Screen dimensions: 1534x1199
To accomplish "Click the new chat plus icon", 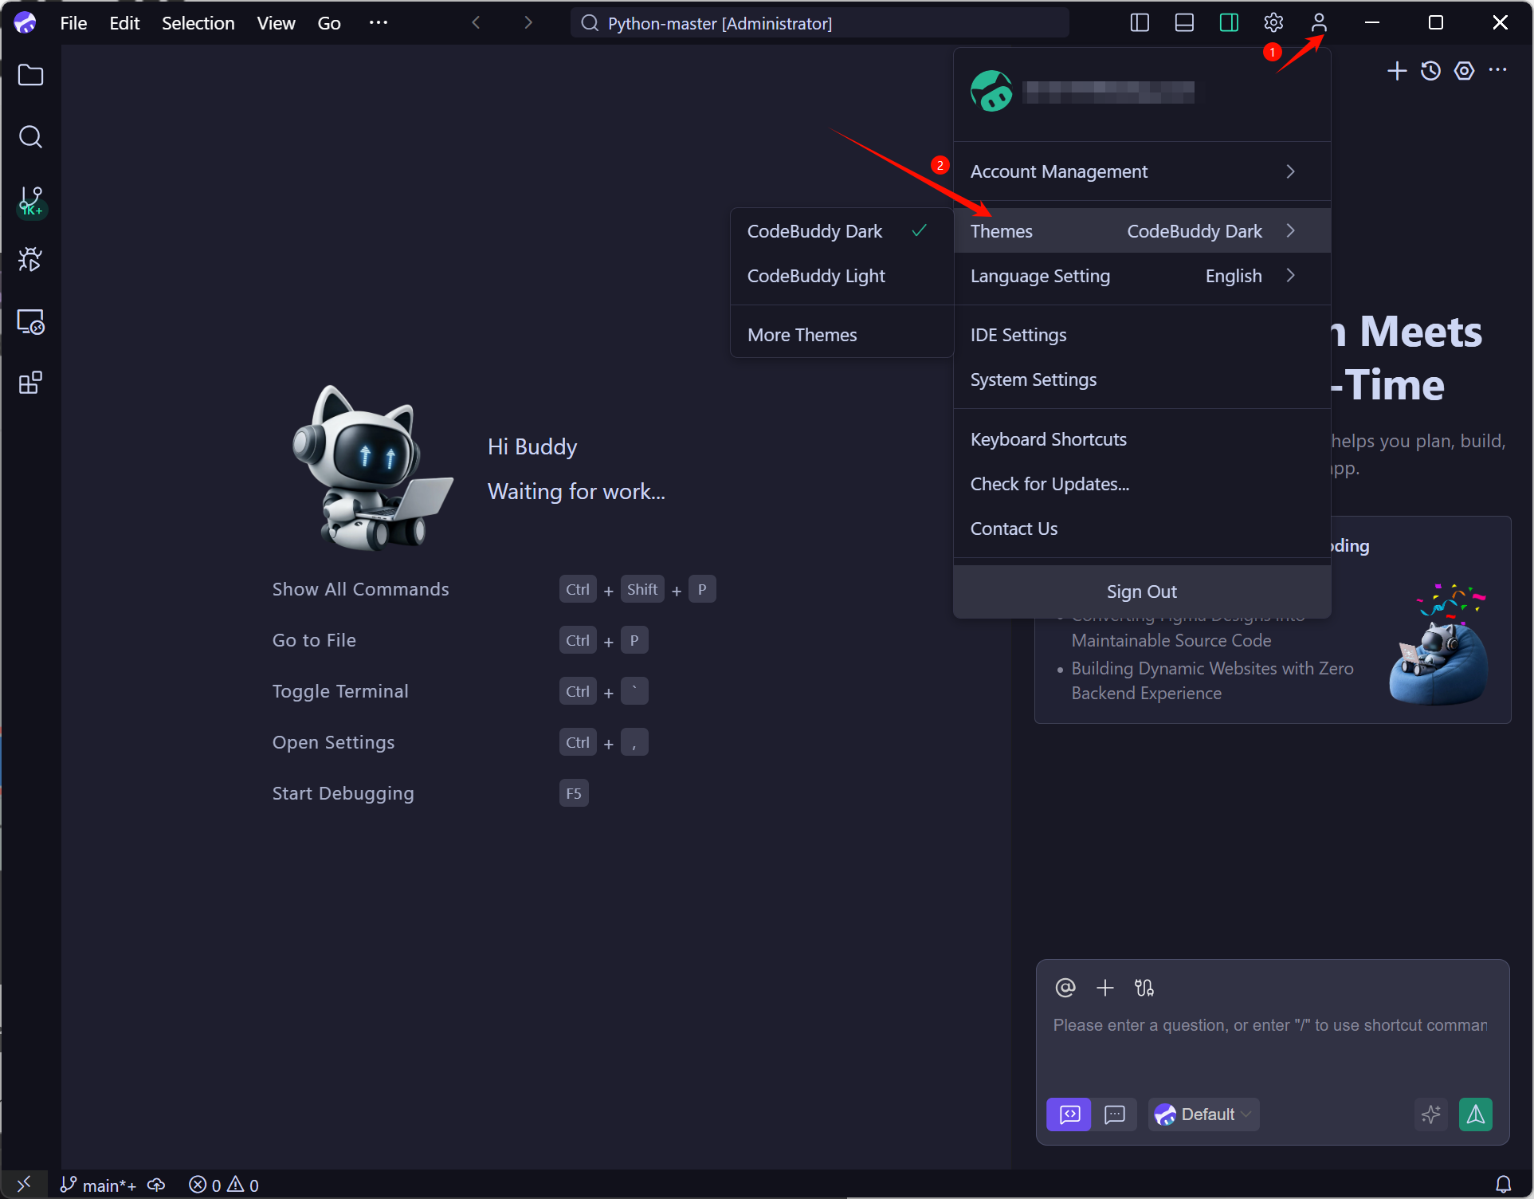I will click(x=1396, y=71).
